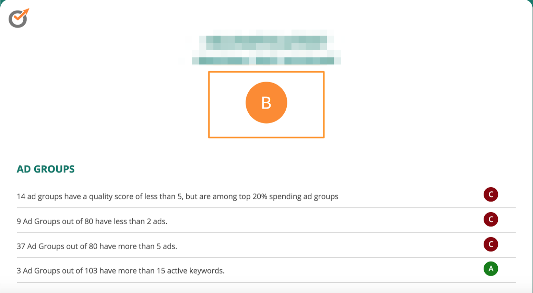Viewport: 533px width, 293px height.
Task: Click the orange checkmark logo icon
Action: point(19,18)
